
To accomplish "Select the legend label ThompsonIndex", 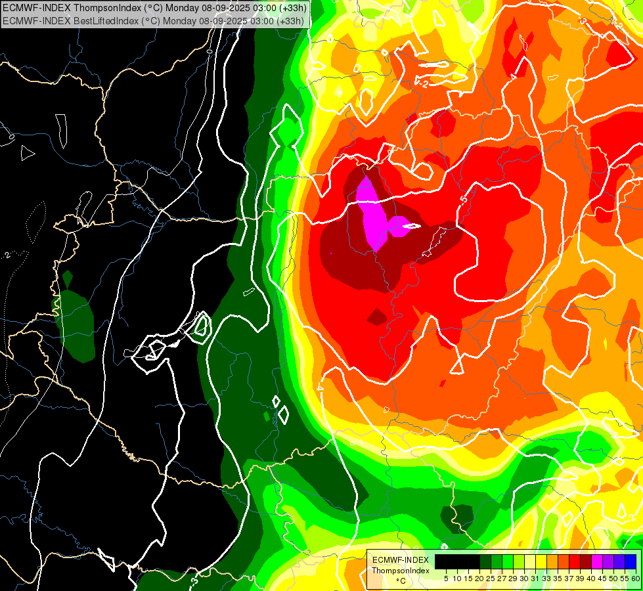I will point(401,571).
